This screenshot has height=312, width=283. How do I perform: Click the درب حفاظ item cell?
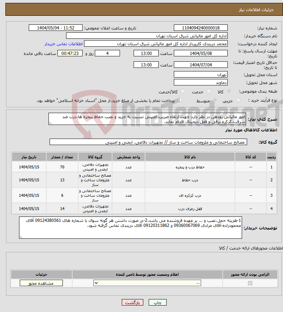(x=190, y=180)
